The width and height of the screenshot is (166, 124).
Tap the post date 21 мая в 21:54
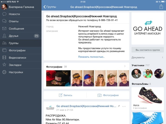[x=65, y=110]
